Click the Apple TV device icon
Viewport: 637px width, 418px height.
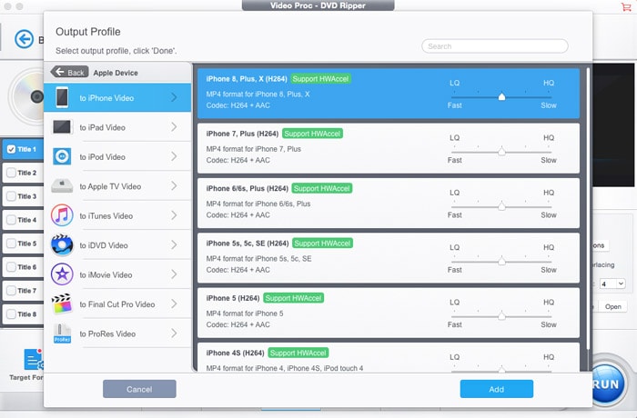pos(62,186)
